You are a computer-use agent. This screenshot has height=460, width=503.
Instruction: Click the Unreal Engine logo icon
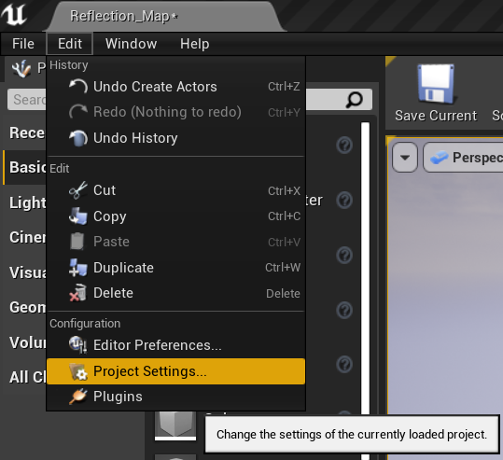coord(14,14)
